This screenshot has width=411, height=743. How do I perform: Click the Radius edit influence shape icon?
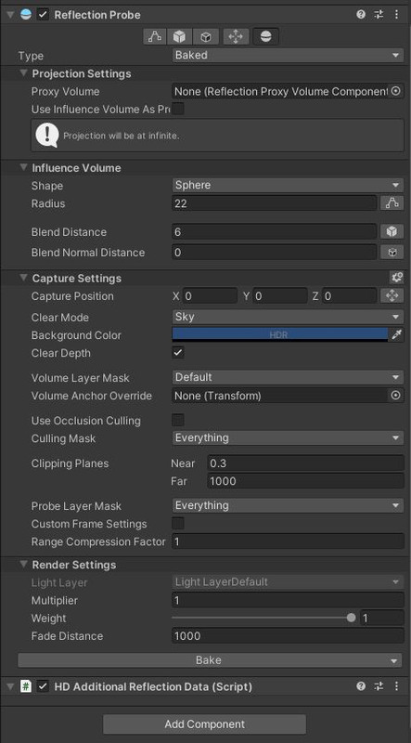[392, 203]
